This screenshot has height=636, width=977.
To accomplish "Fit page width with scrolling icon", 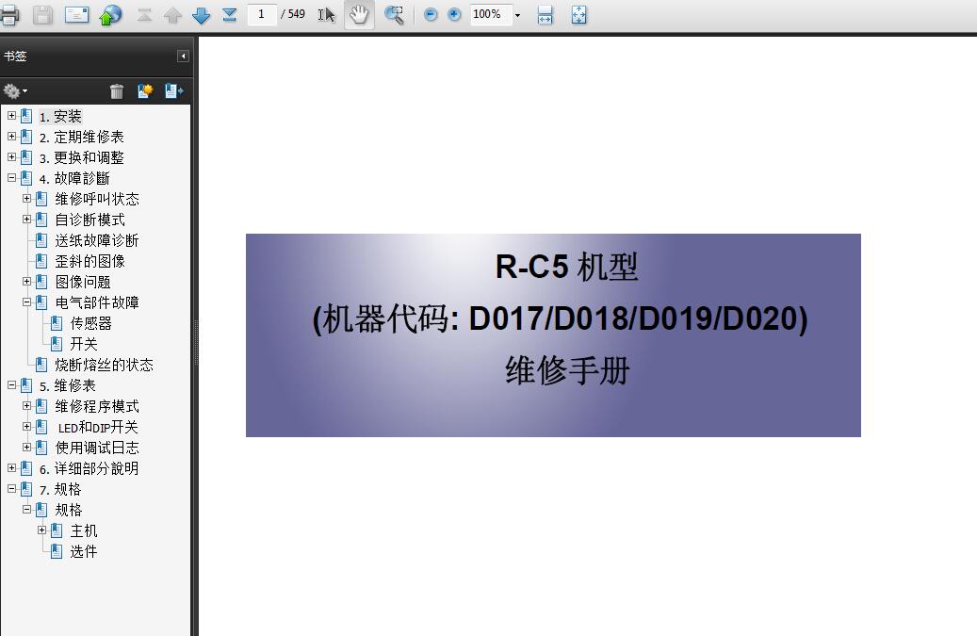I will pos(545,15).
